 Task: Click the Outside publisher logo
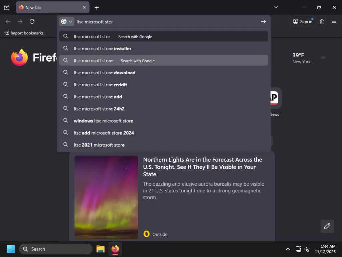click(x=147, y=234)
